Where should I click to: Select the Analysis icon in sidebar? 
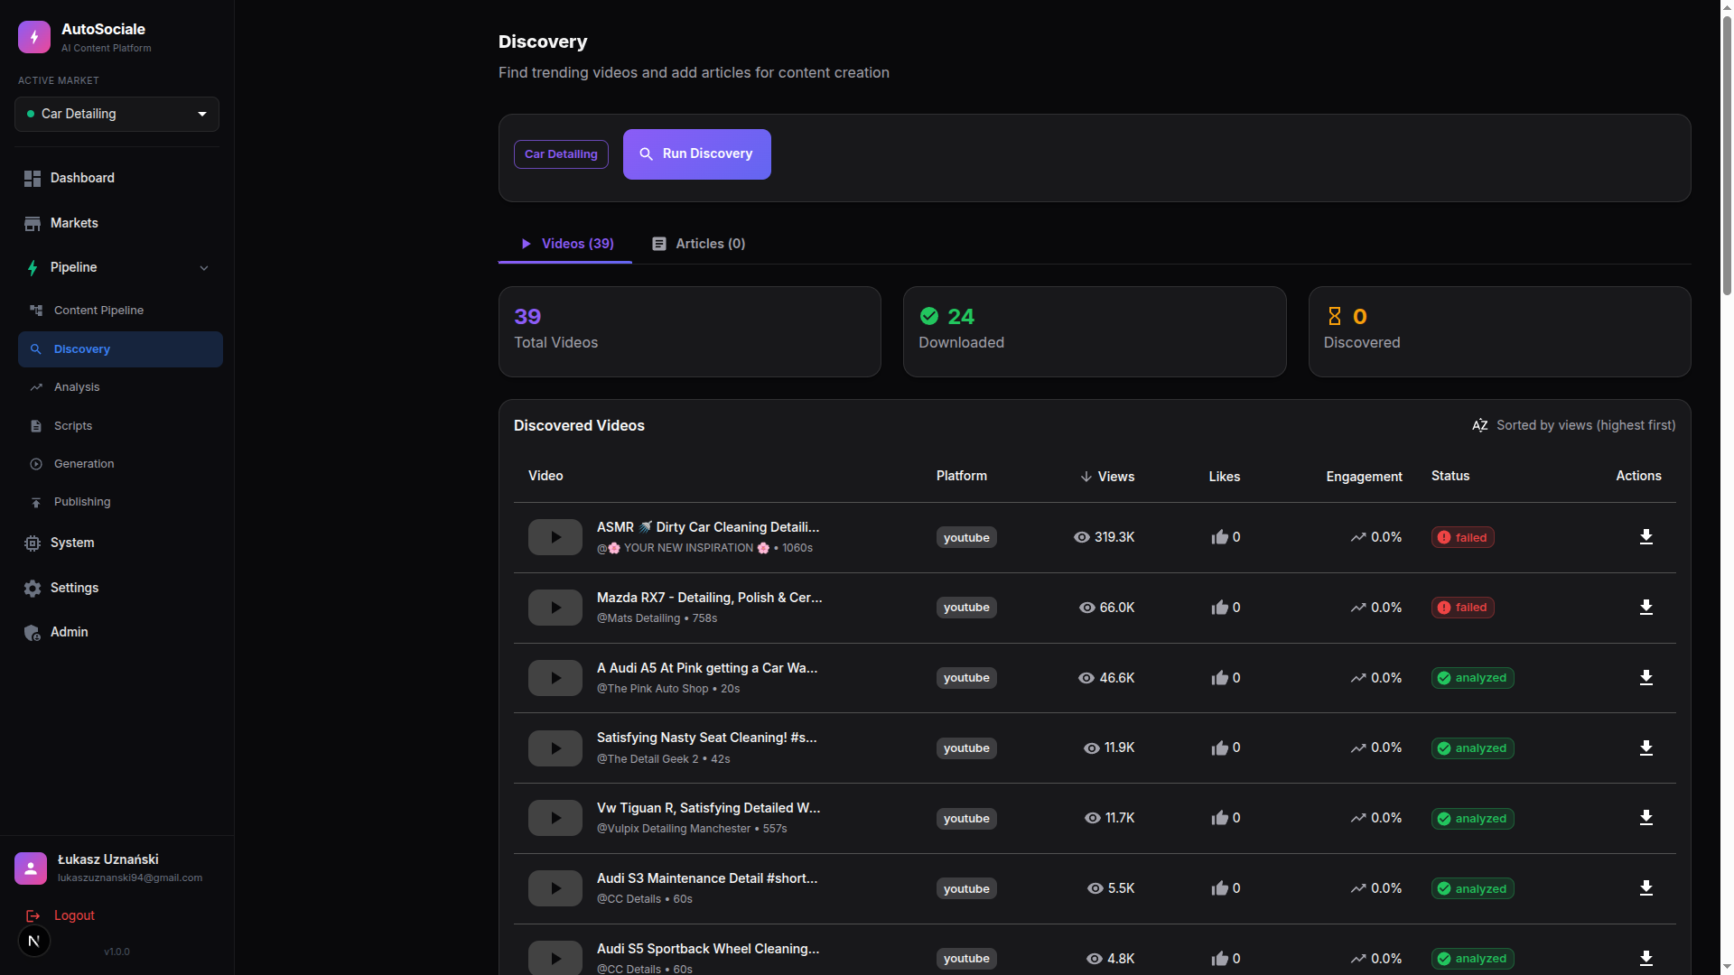click(36, 386)
